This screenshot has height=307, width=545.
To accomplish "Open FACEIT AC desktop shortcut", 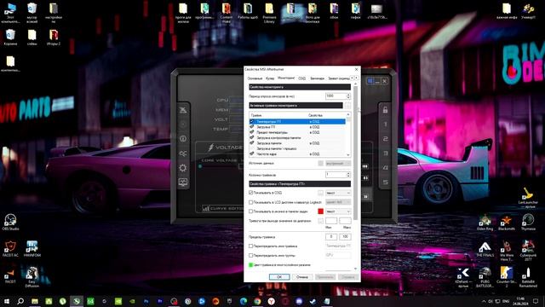I will tap(10, 249).
